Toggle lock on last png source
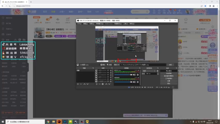 (111, 81)
